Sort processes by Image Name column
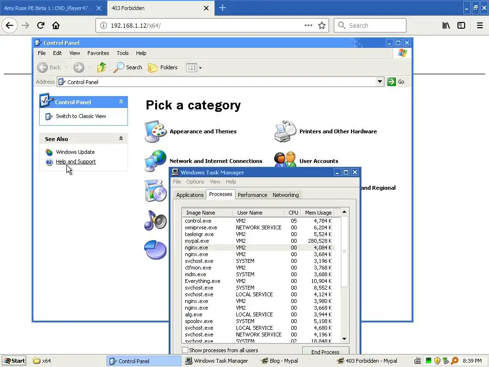Screen dimensions: 489x367 [x=207, y=213]
